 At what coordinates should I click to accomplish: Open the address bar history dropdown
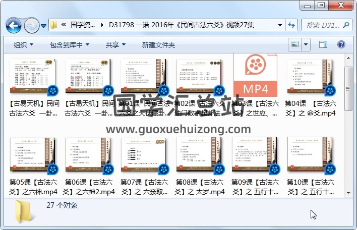coord(280,25)
